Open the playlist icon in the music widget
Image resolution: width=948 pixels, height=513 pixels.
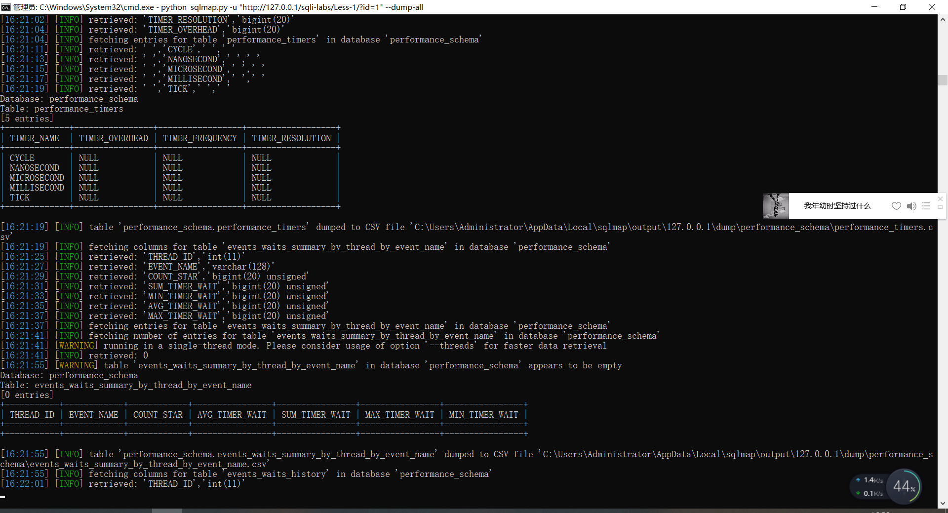926,206
